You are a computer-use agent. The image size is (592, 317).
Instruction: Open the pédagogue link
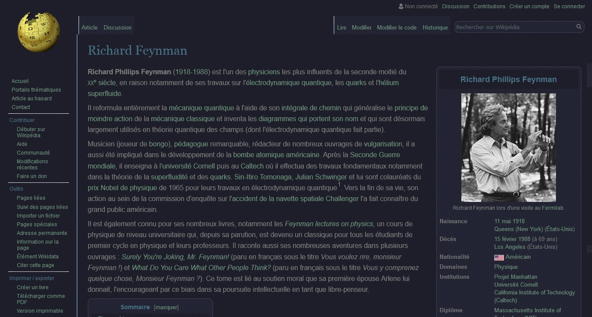click(191, 144)
